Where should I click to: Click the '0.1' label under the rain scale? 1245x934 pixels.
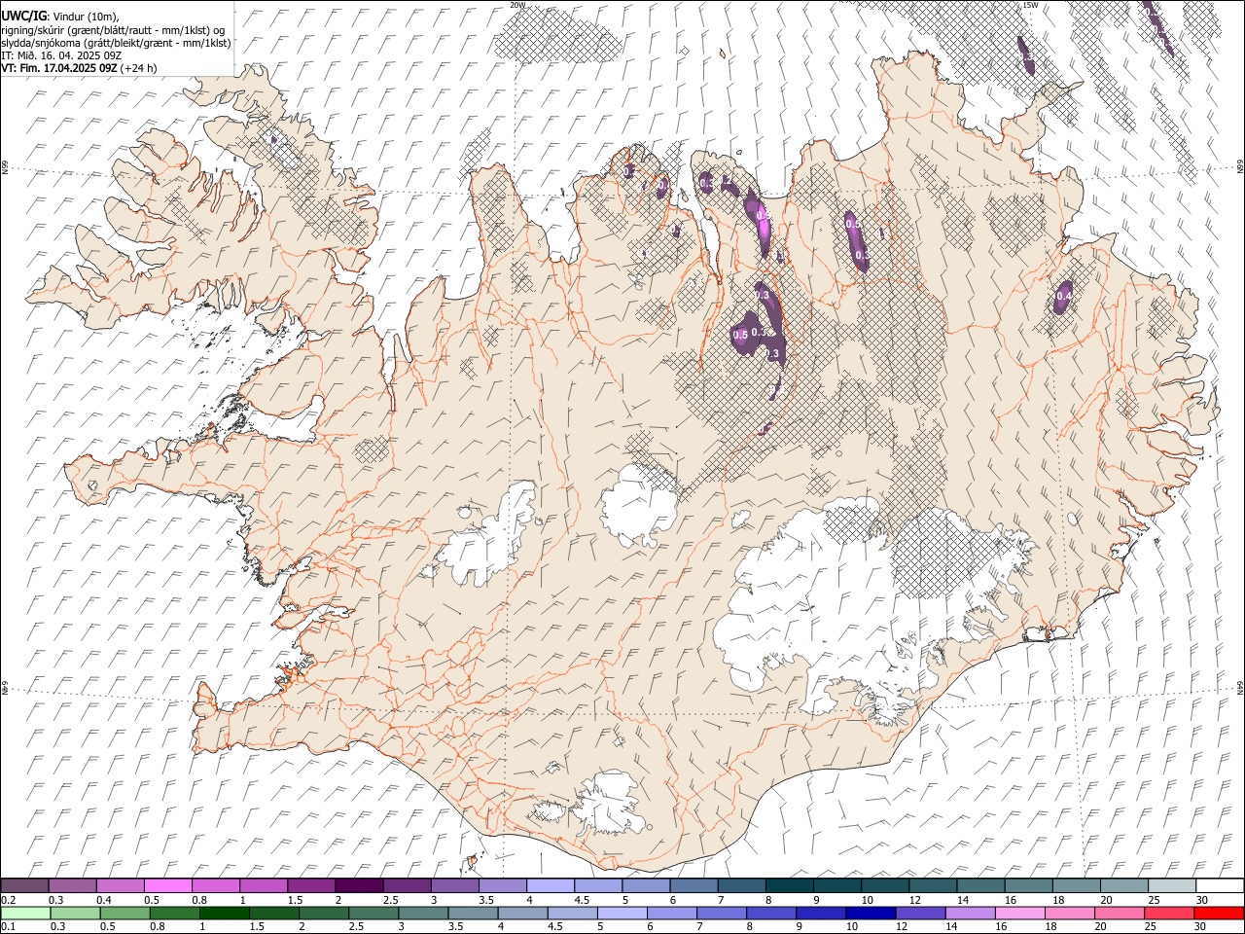8,926
